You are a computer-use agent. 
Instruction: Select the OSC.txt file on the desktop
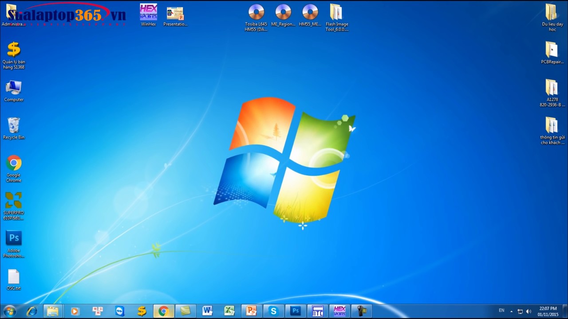(x=14, y=280)
